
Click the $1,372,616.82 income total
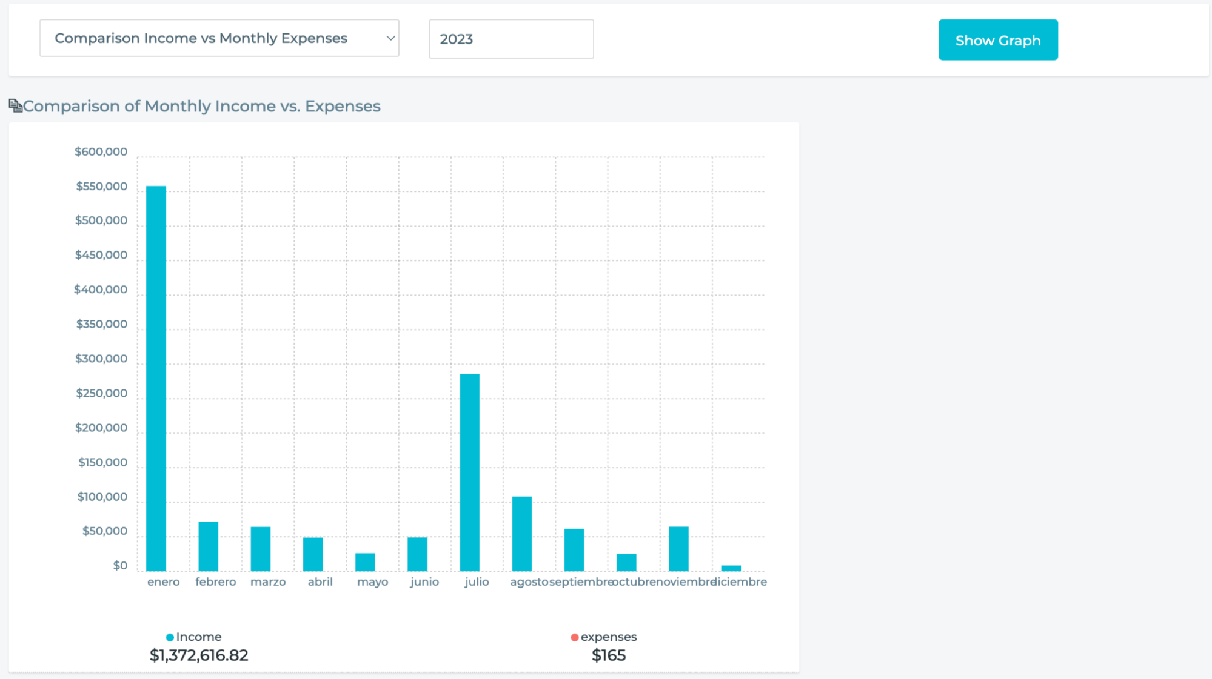pos(199,655)
